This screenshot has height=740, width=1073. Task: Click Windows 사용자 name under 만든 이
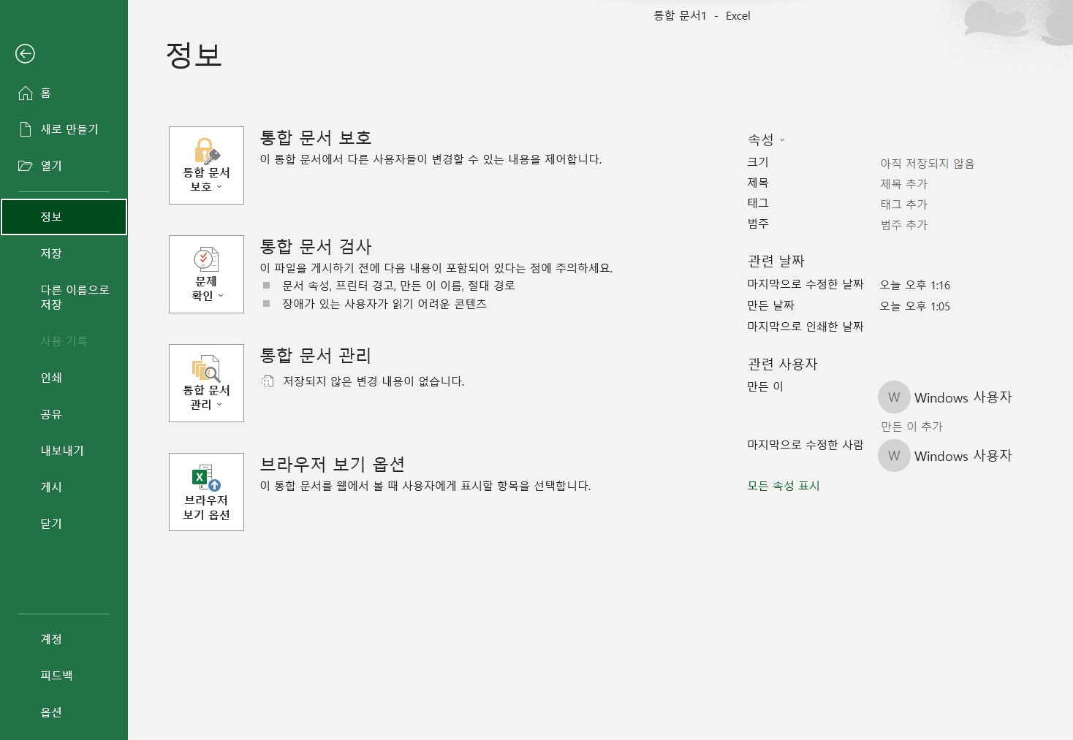click(x=963, y=397)
